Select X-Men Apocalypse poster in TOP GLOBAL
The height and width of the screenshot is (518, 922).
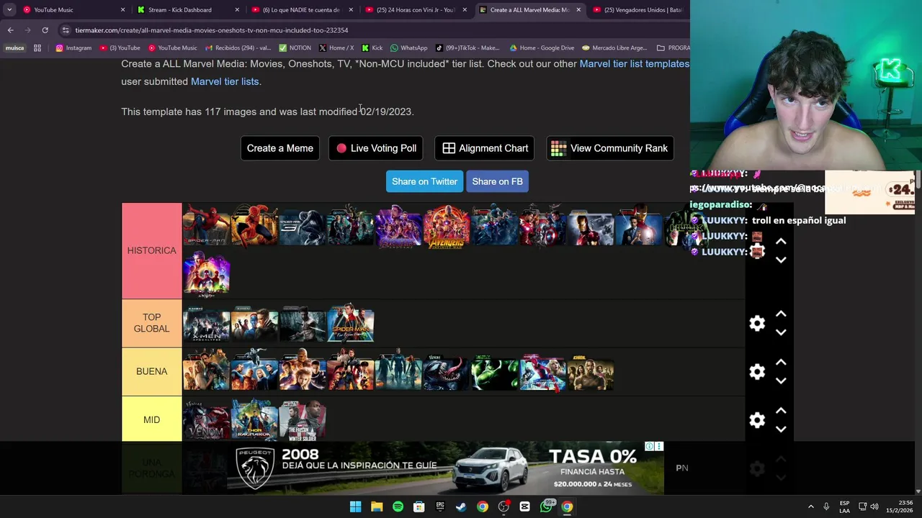click(x=206, y=324)
